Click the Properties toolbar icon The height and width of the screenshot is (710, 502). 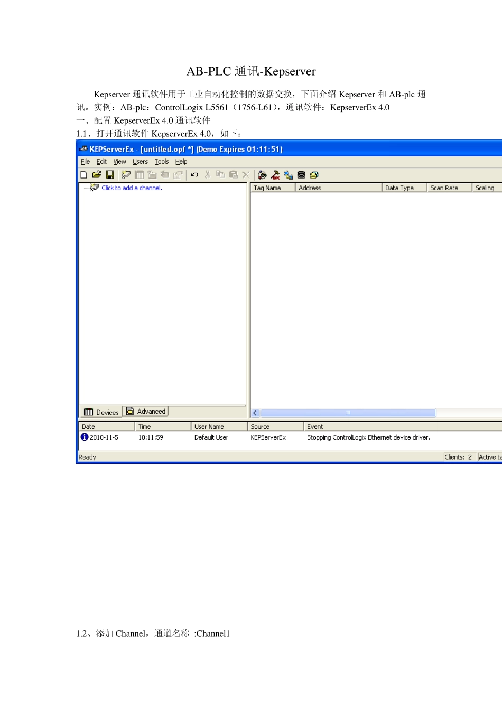pyautogui.click(x=178, y=175)
